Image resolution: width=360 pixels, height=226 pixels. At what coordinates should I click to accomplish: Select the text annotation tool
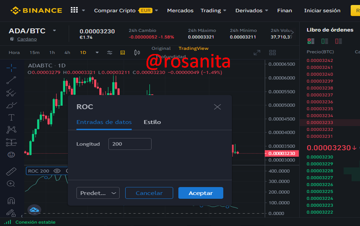tap(11, 118)
